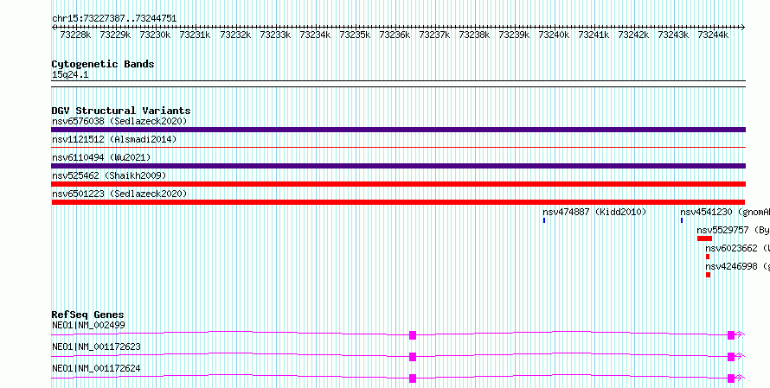Click NM_002499 exon box near 73244k
The height and width of the screenshot is (388, 770).
tap(731, 335)
